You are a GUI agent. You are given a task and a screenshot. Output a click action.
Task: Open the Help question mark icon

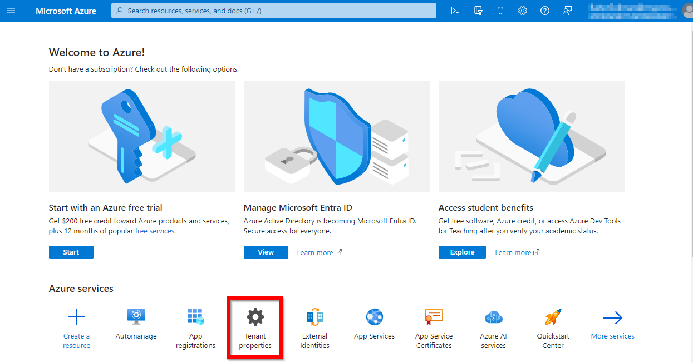[x=545, y=11]
